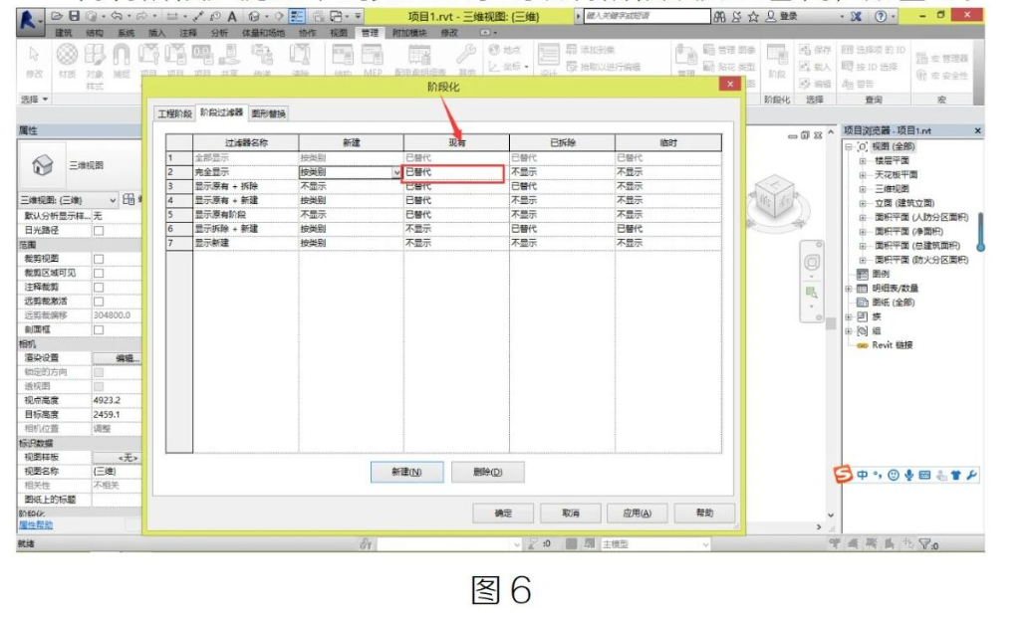Open the 建筑 ribbon tab
Screen dimensions: 1031x621
pos(64,33)
